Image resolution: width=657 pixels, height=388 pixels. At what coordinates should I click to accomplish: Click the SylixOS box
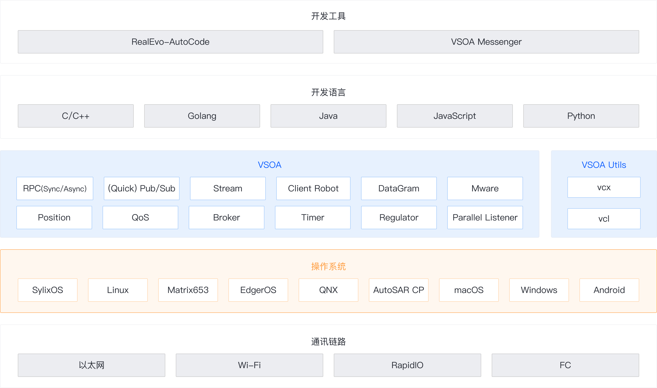click(48, 290)
